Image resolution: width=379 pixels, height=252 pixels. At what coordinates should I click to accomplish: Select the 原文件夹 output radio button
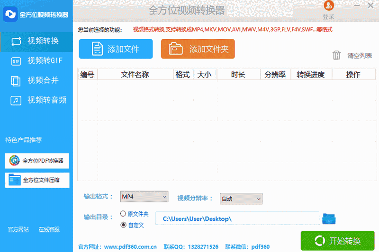coord(123,214)
